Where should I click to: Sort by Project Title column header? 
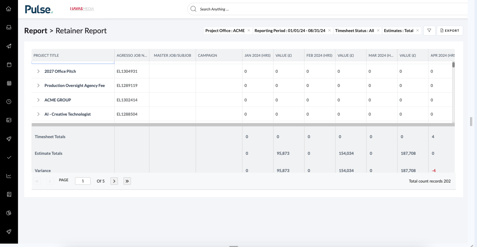coord(73,56)
